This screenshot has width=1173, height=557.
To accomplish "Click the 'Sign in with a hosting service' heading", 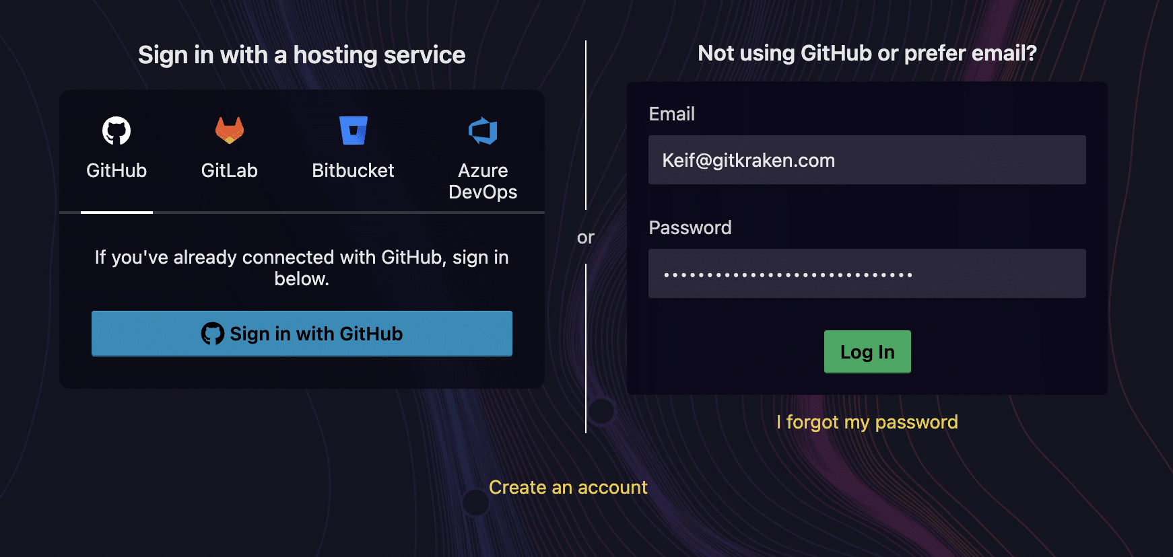I will click(302, 55).
